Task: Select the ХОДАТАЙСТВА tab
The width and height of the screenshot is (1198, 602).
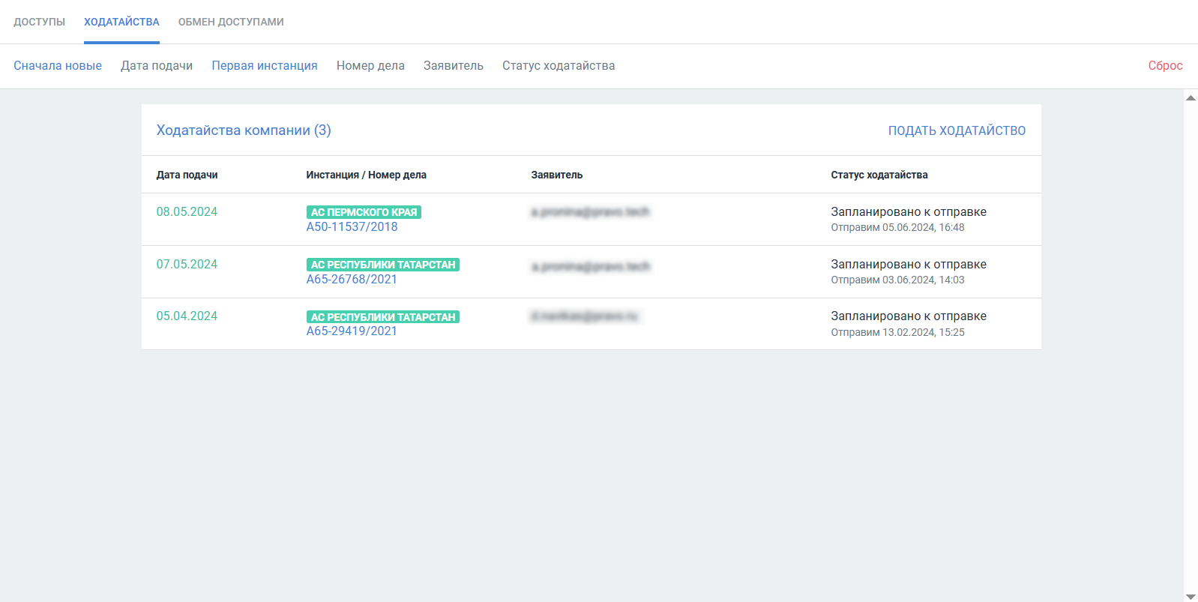Action: (121, 22)
